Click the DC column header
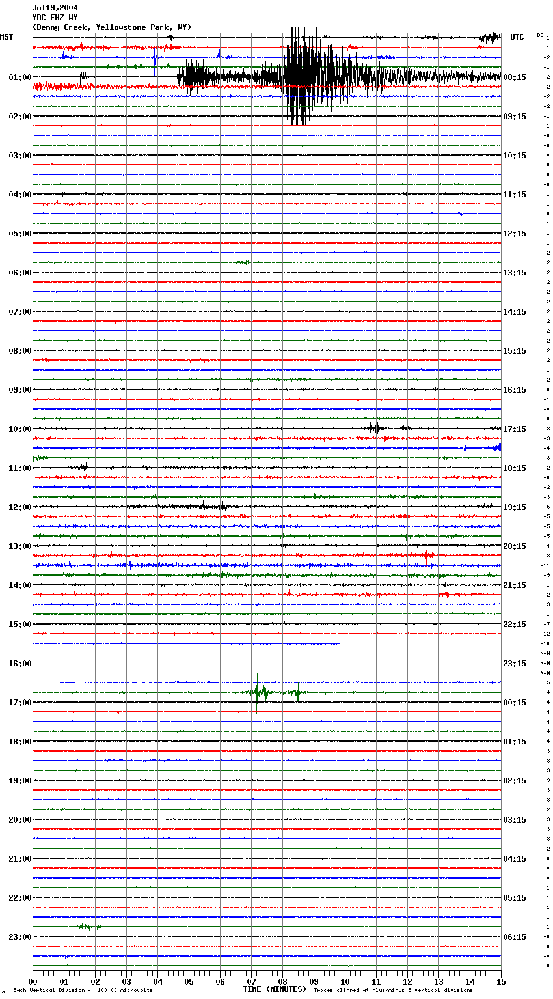Screen dimensions: 553x999 pyautogui.click(x=540, y=35)
